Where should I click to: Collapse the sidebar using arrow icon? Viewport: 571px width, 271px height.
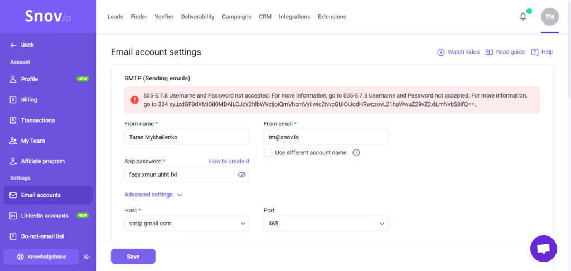click(86, 257)
